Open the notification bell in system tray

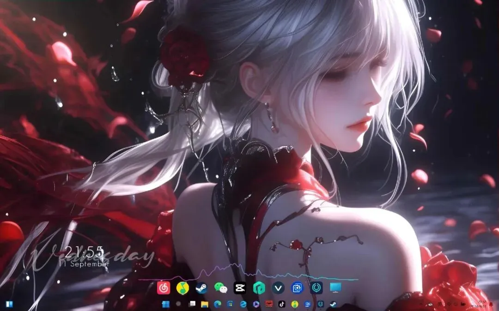[490, 305]
